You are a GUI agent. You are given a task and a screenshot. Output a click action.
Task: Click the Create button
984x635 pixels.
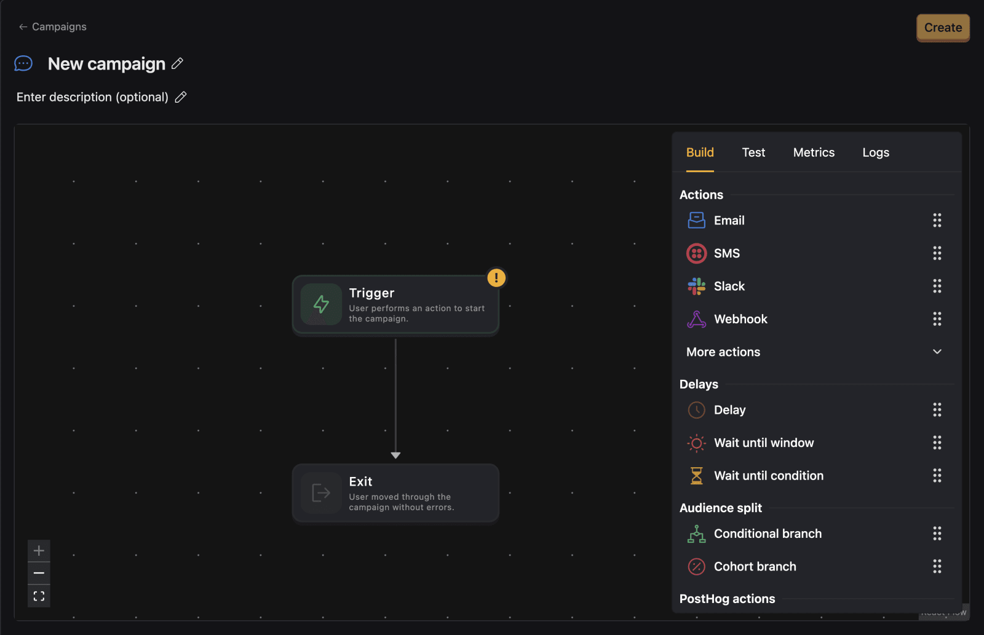(x=943, y=28)
